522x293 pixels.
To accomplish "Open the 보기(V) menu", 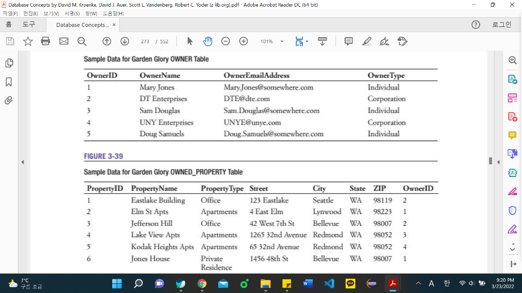I will tap(51, 13).
